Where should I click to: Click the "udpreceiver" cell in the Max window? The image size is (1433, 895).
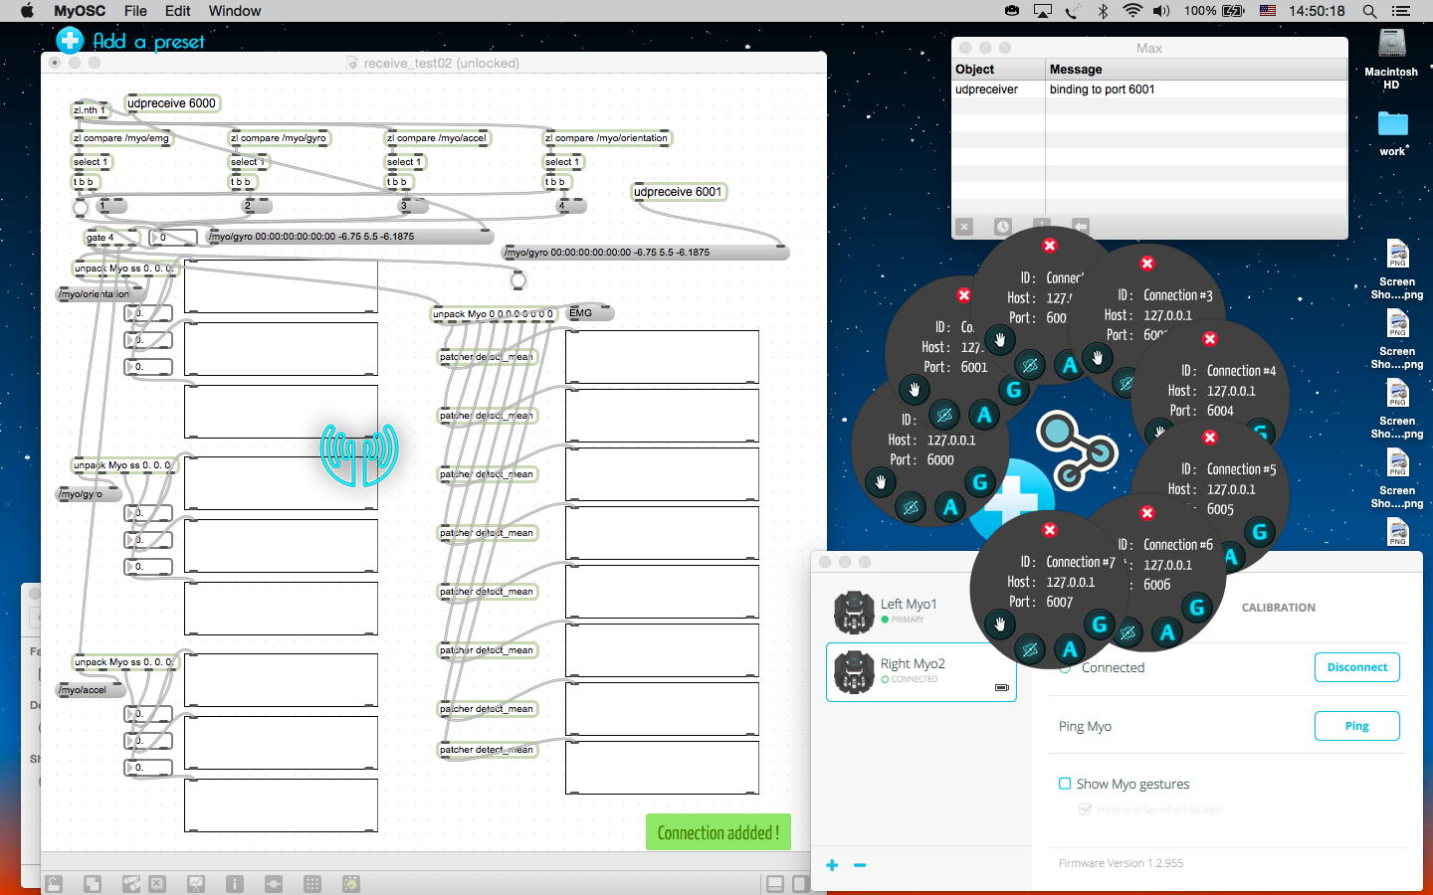pos(998,89)
